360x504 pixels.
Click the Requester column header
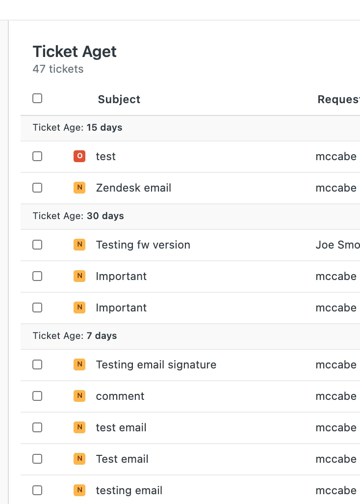coord(338,99)
